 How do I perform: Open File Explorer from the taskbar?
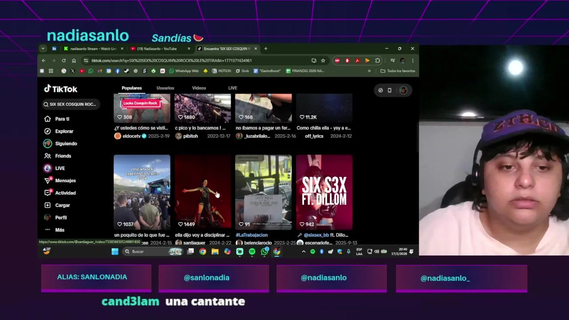point(215,252)
